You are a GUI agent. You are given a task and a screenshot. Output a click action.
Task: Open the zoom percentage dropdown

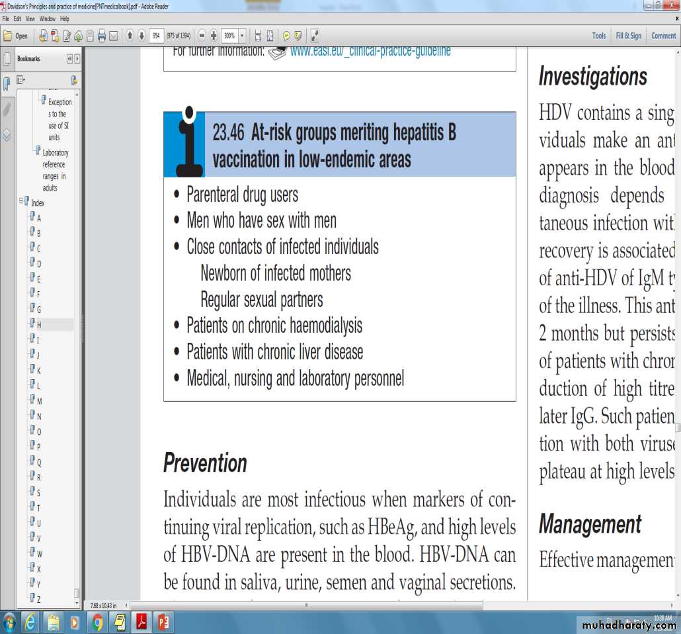coord(242,36)
